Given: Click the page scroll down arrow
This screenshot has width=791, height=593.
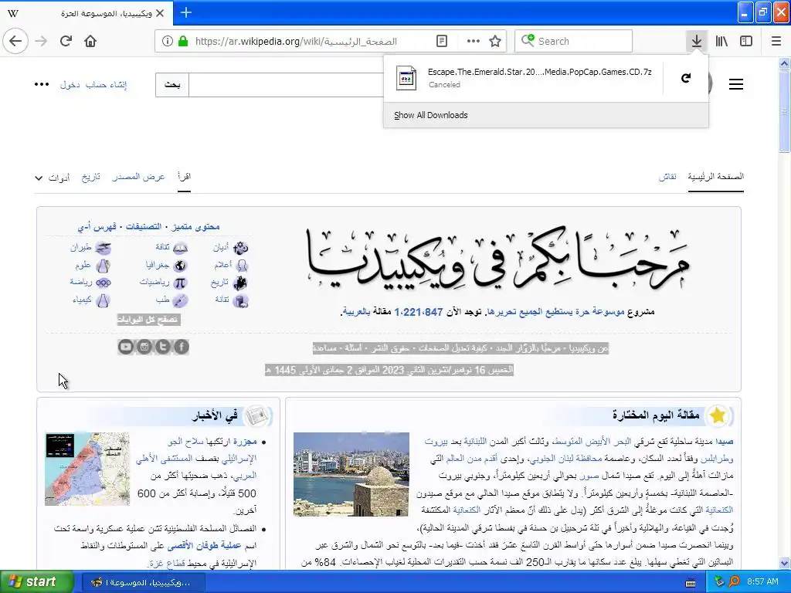Looking at the screenshot, I should pyautogui.click(x=784, y=563).
